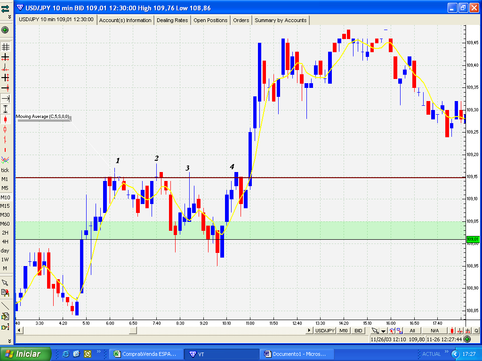Click the swap arrows icon in left toolbar
The height and width of the screenshot is (361, 482).
coord(5,9)
